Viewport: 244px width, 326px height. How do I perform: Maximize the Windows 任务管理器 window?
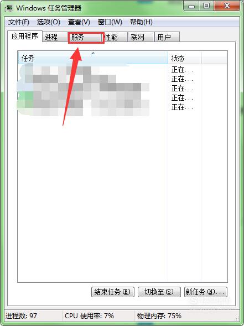click(206, 6)
